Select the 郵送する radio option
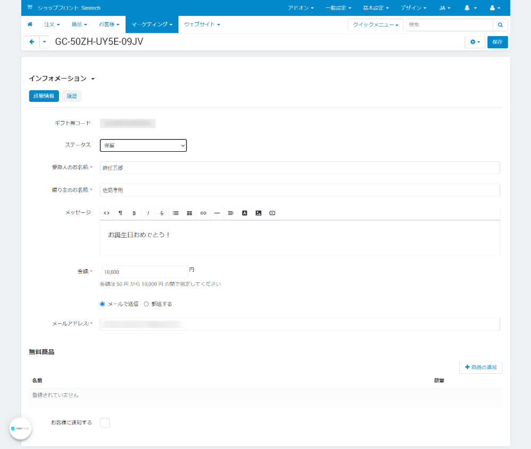The height and width of the screenshot is (449, 531). (x=147, y=304)
